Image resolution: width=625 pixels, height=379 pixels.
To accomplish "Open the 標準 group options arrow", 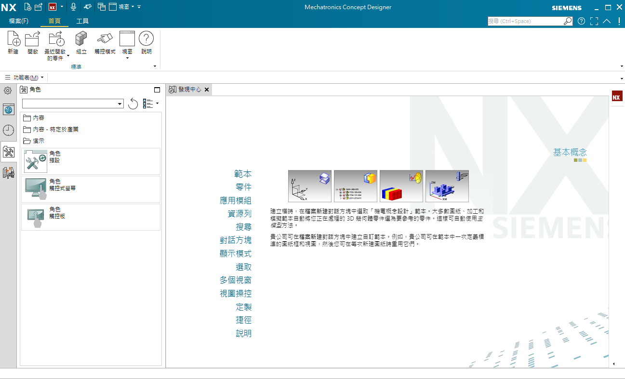I will point(155,66).
